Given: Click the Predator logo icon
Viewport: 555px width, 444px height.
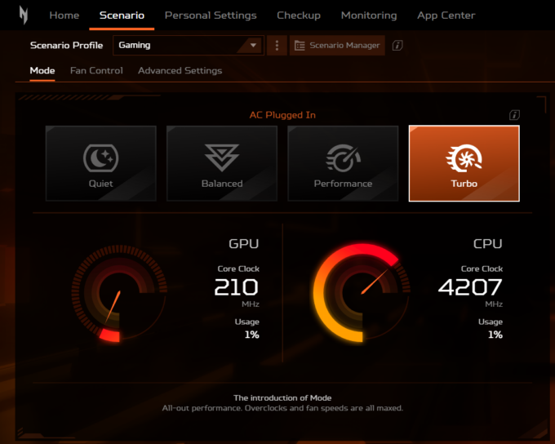Looking at the screenshot, I should pyautogui.click(x=24, y=15).
